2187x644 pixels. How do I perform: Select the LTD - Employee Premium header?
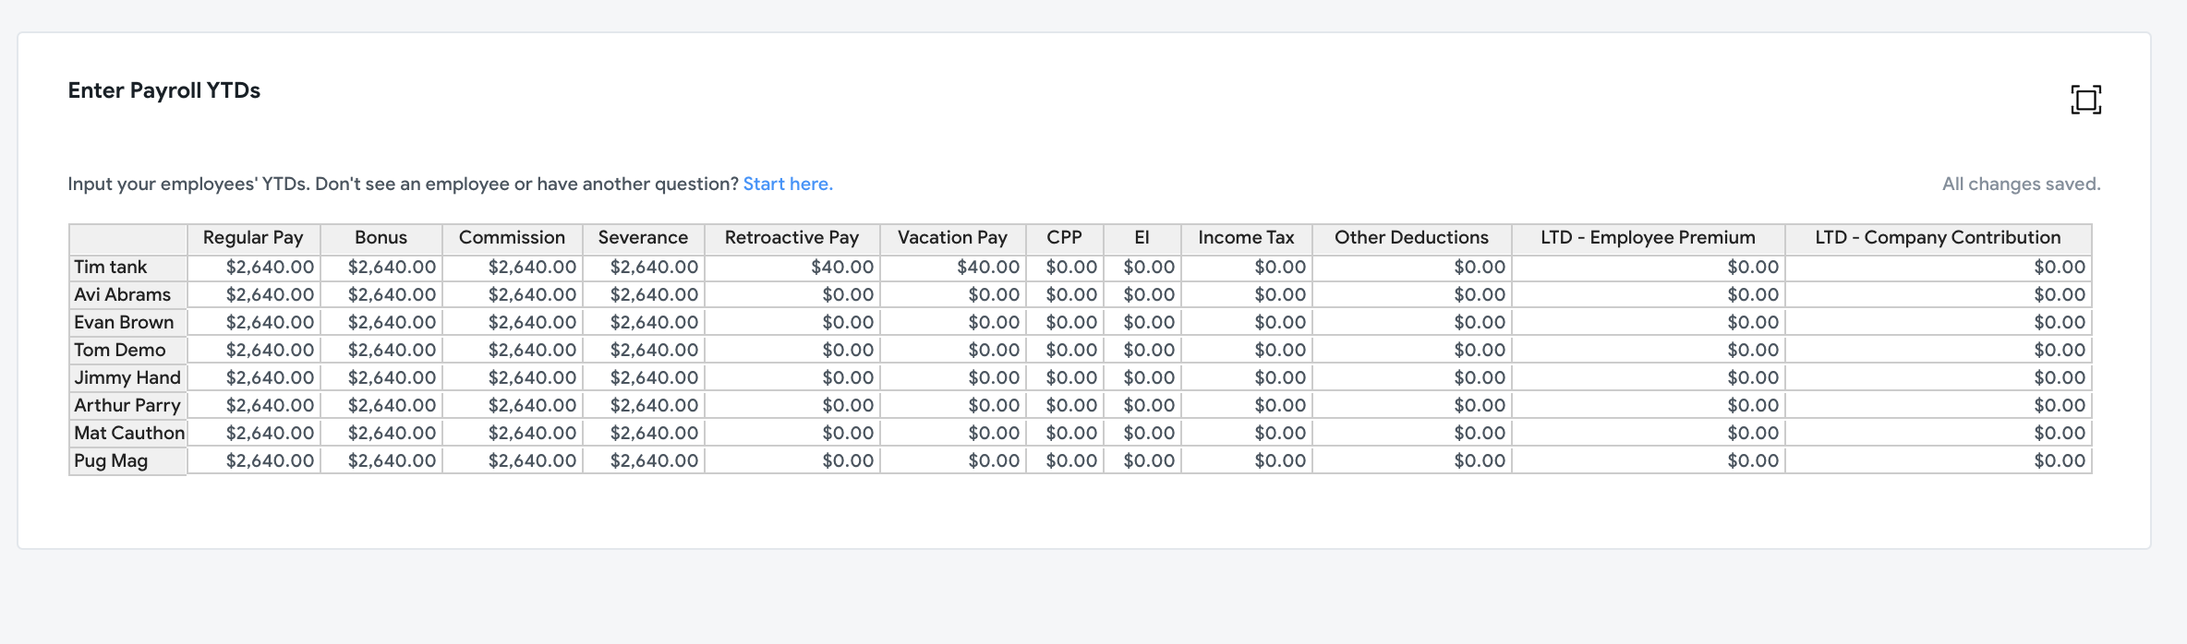point(1649,238)
